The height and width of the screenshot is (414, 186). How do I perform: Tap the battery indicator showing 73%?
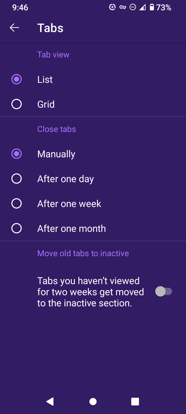(152, 7)
